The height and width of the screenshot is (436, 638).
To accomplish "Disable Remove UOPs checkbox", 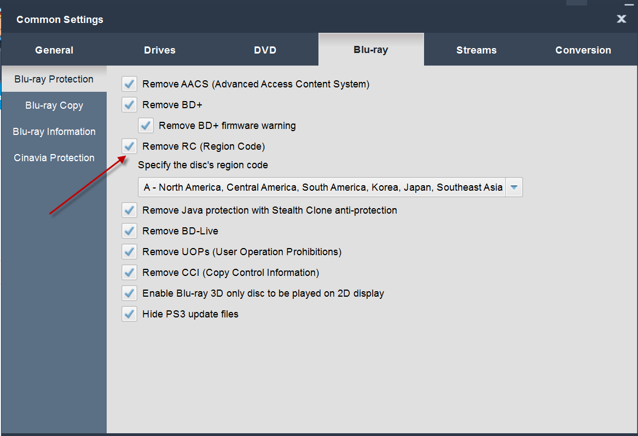I will [x=130, y=252].
